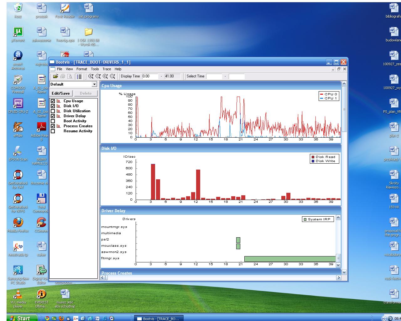
Task: Click the Disk I/O panel header
Action: (221, 148)
